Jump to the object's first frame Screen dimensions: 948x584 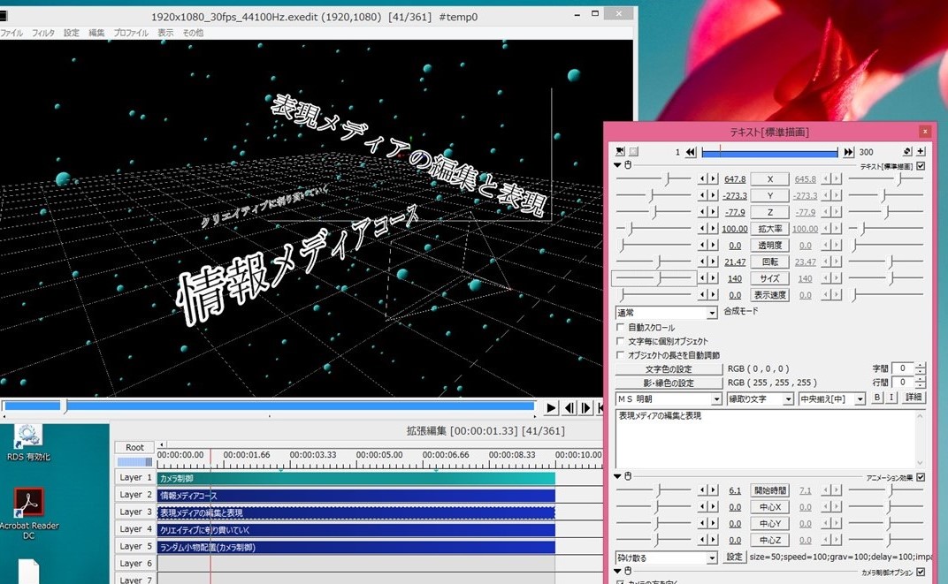(691, 152)
